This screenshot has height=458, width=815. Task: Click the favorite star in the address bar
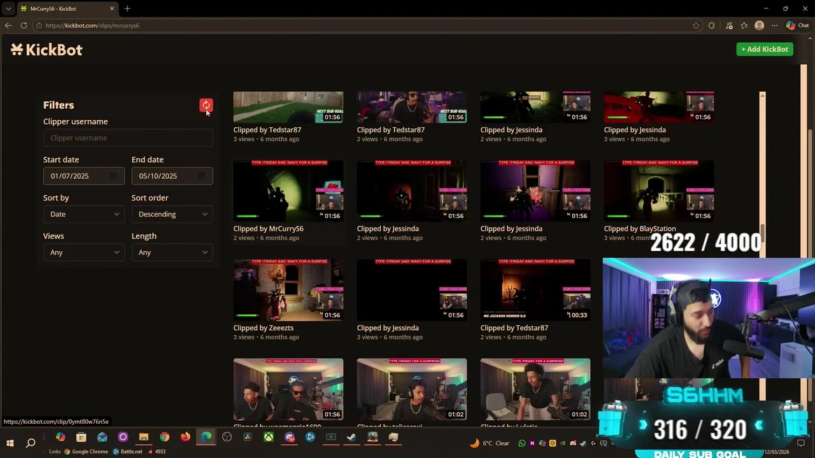pyautogui.click(x=696, y=25)
